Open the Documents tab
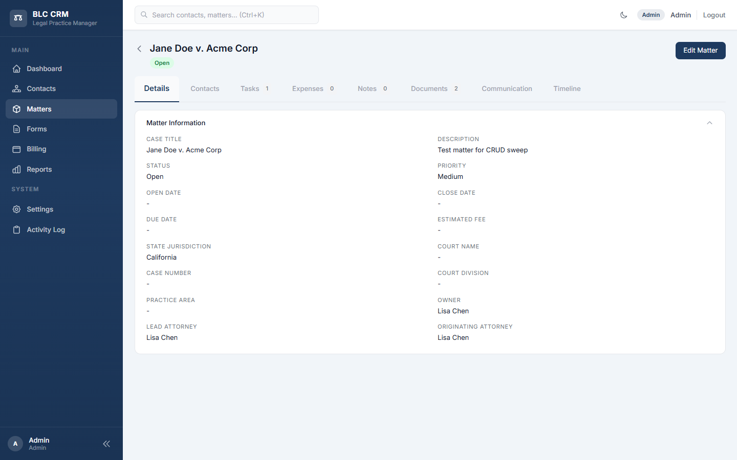Screen dimensions: 737x460 (435, 88)
